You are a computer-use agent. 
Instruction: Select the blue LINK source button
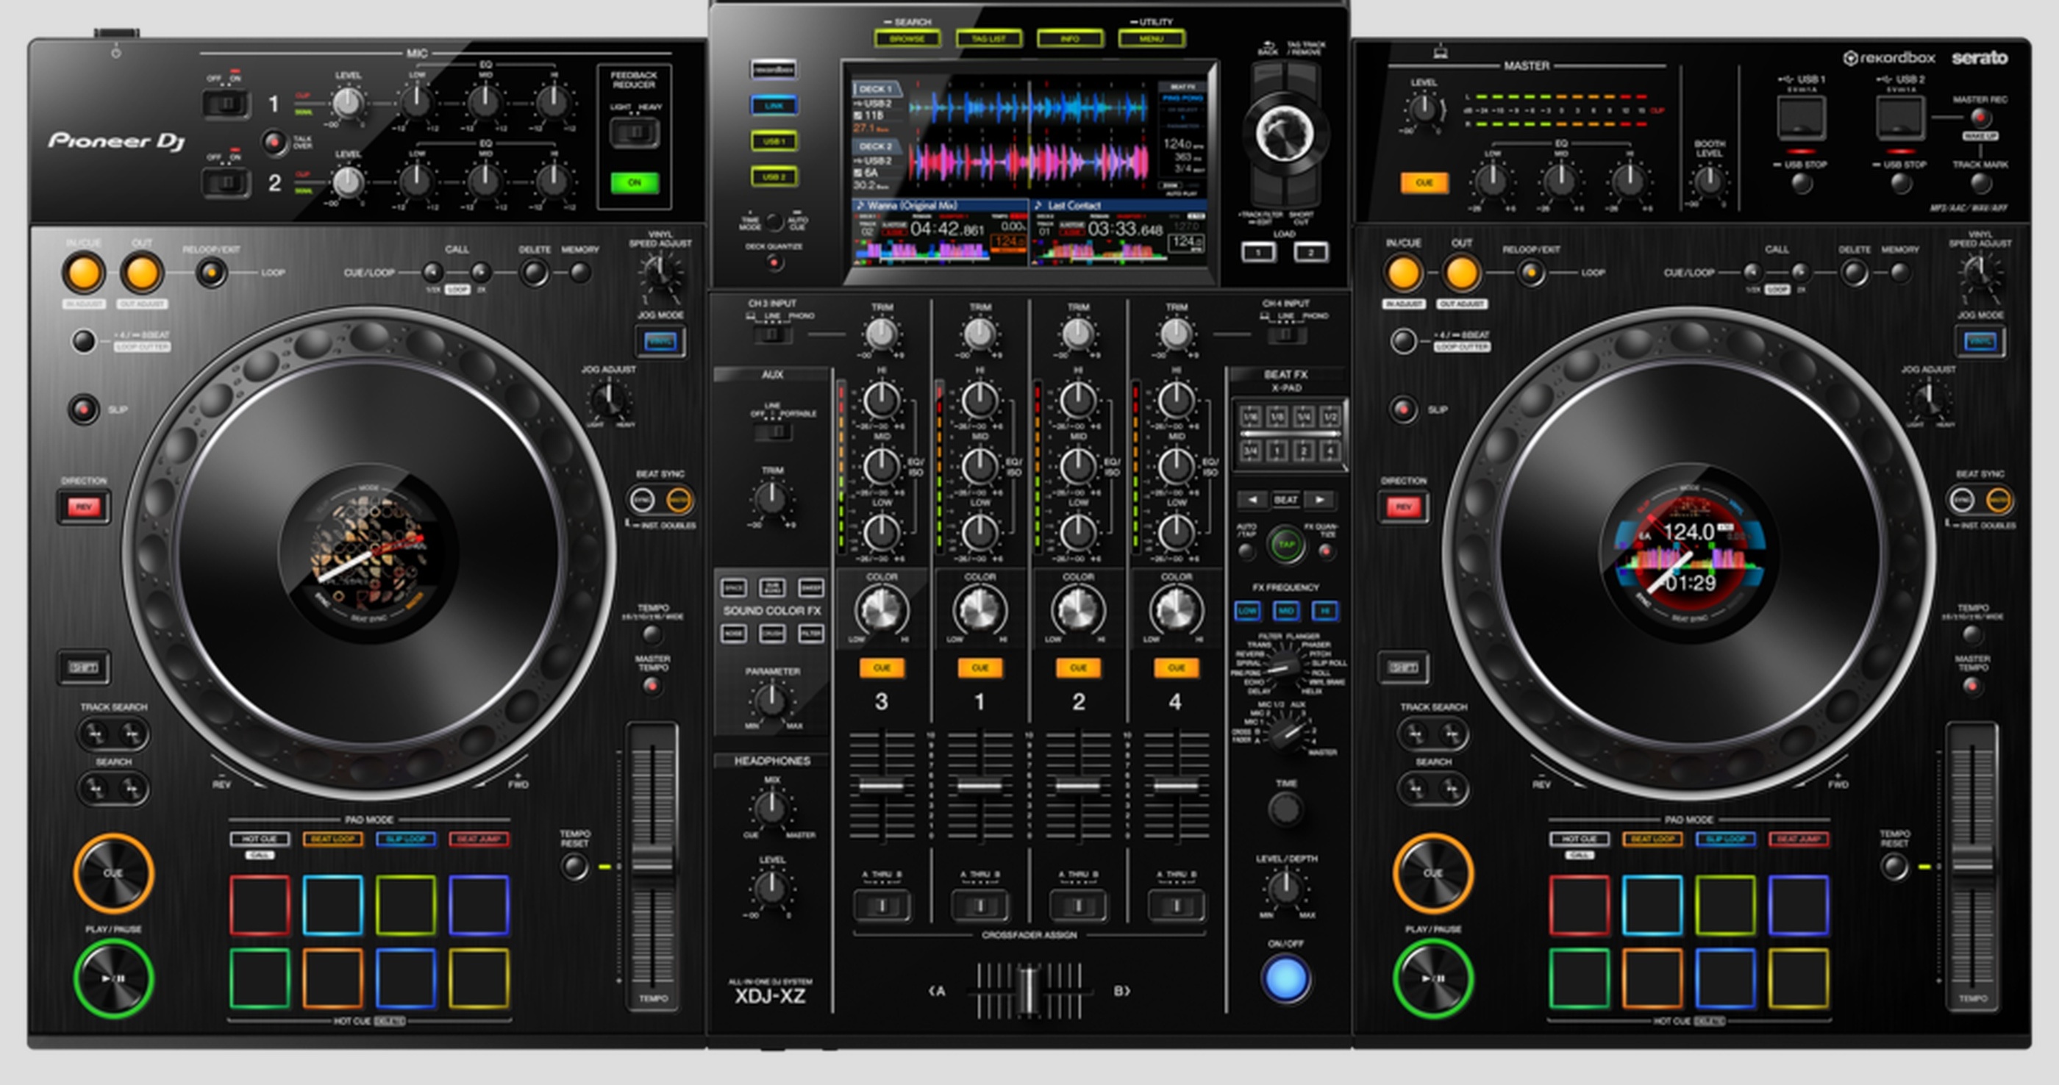click(x=774, y=105)
